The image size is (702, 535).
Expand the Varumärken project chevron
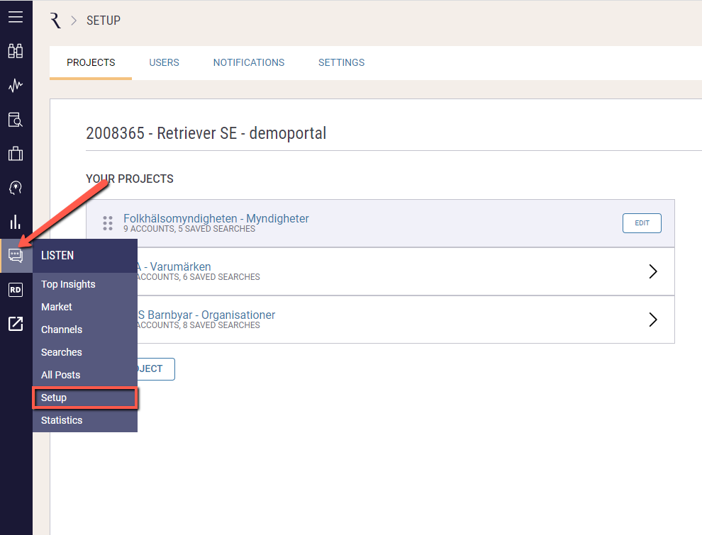[x=653, y=271]
